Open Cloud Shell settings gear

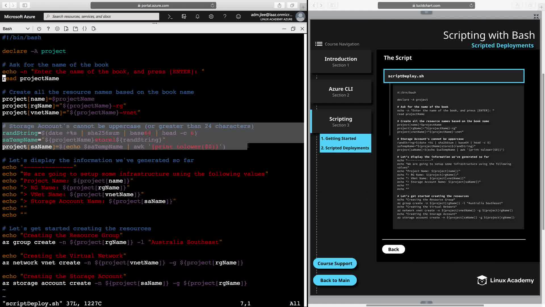[57, 29]
